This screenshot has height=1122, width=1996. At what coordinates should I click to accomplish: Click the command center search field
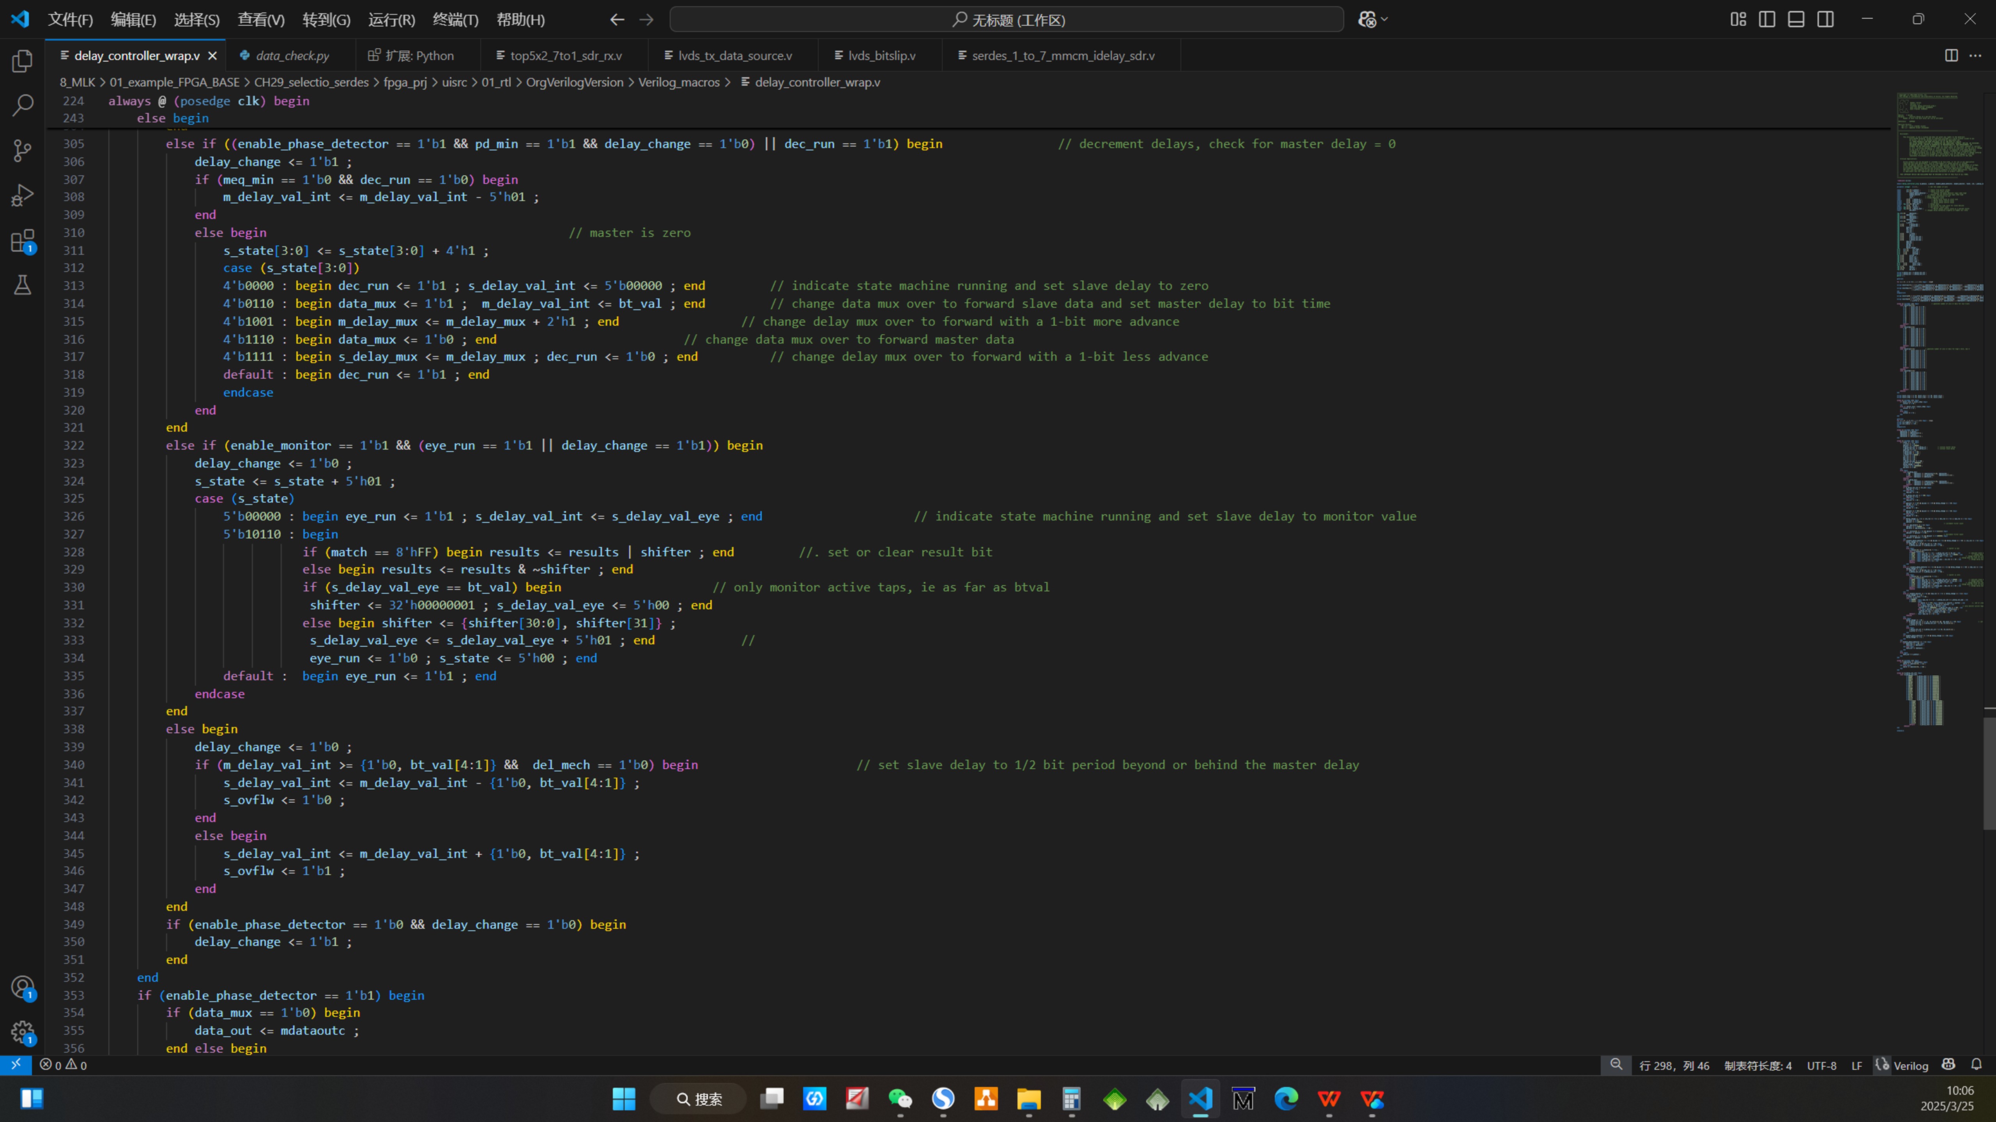point(1007,19)
